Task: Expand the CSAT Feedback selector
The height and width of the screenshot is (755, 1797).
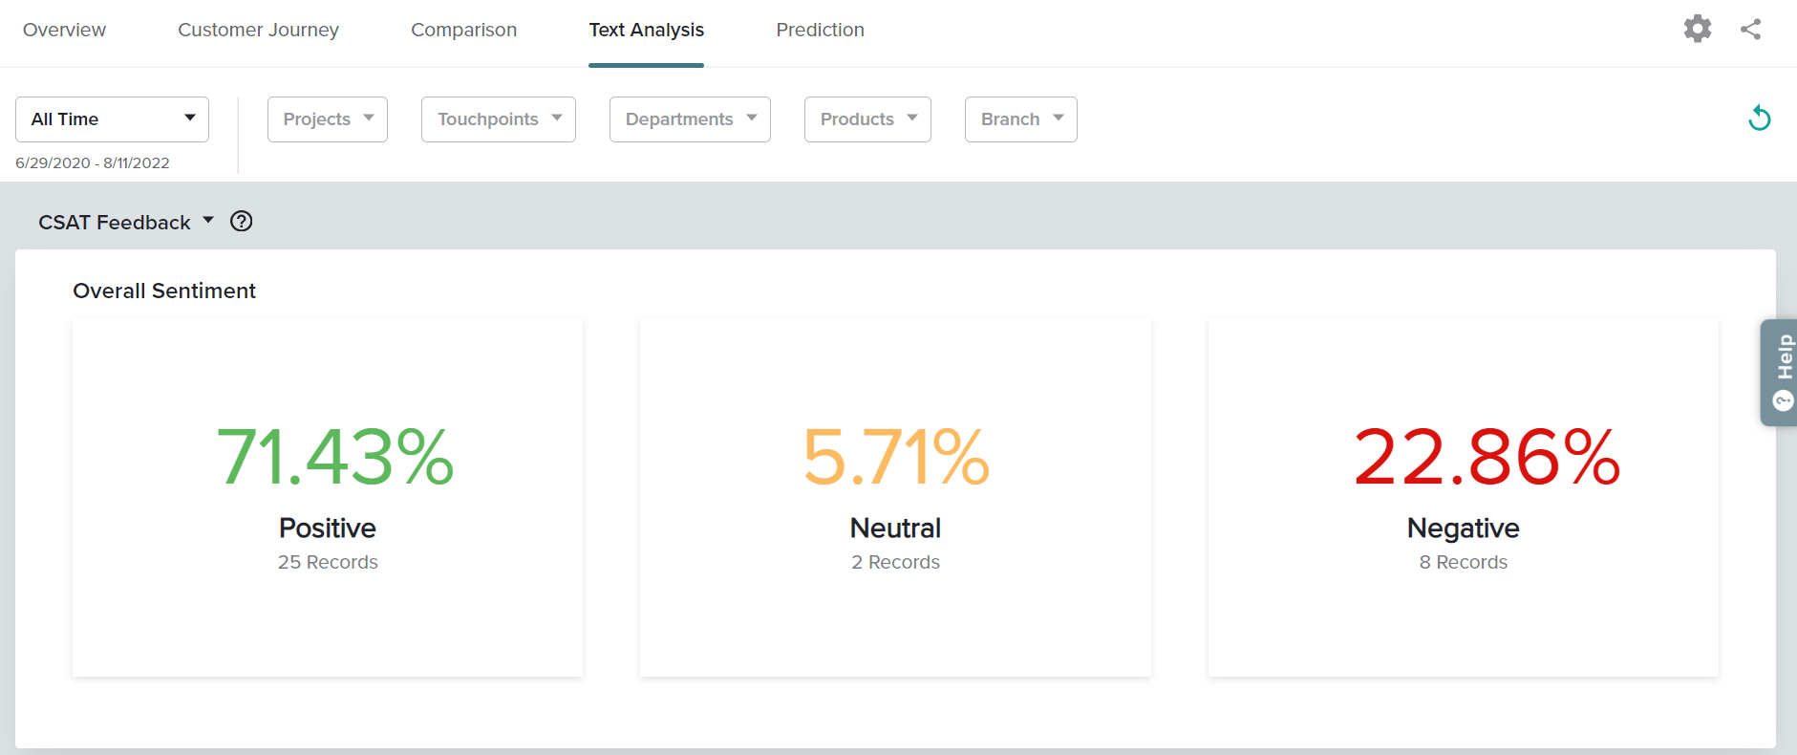Action: coord(125,223)
